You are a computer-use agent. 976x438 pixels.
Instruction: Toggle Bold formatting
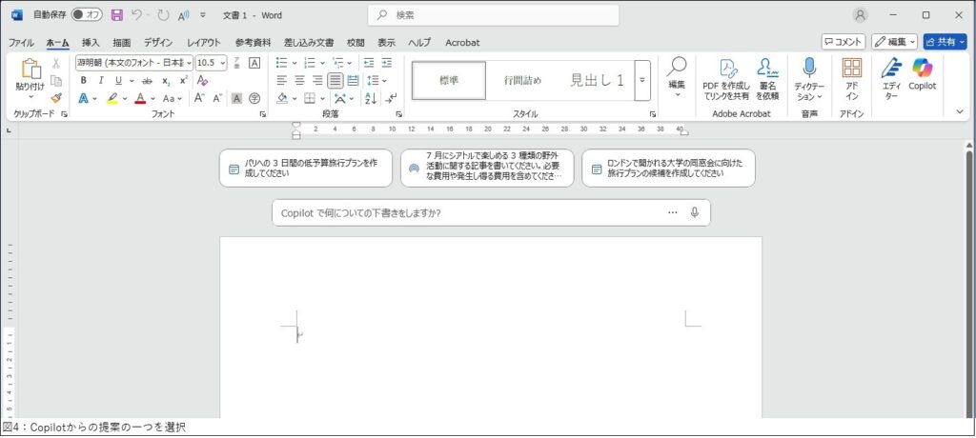click(84, 81)
